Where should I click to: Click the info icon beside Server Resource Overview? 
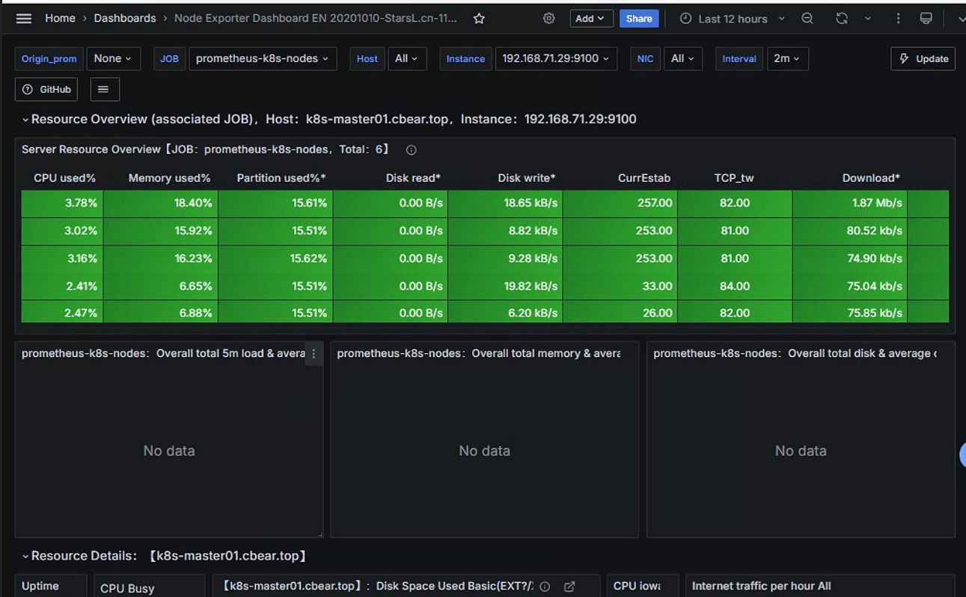point(411,150)
